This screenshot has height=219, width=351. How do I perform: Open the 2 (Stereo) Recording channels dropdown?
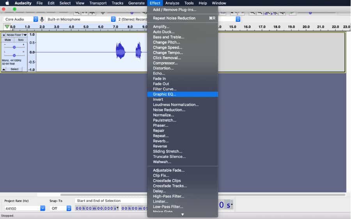point(132,19)
